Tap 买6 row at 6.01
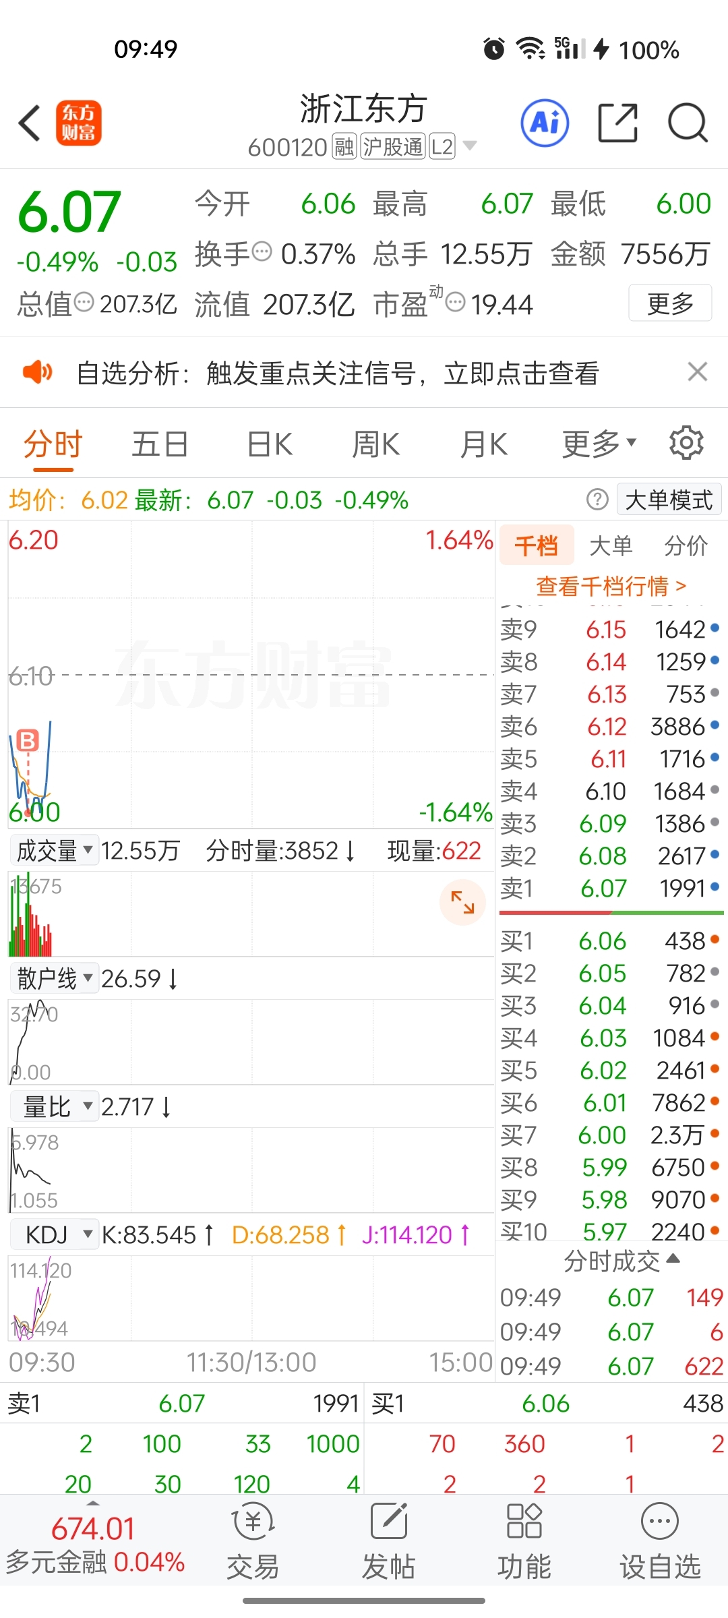The image size is (728, 1618). [611, 1102]
